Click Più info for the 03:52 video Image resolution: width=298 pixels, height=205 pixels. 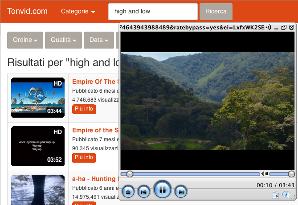84,158
